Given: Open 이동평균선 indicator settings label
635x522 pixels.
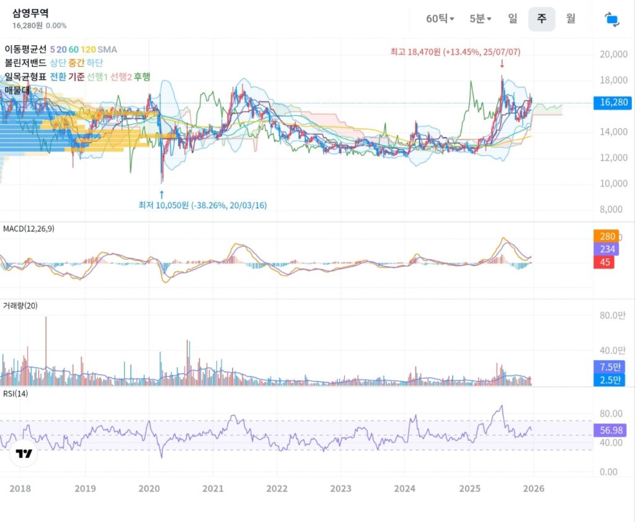Looking at the screenshot, I should (25, 49).
